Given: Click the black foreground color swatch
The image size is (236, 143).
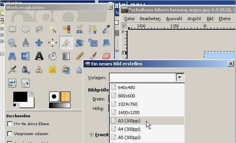Looking at the screenshot, I should pos(20,97).
